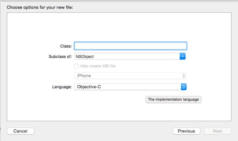The height and width of the screenshot is (141, 238).
Task: Open the Subclass of blue dropdown arrow
Action: pos(183,56)
